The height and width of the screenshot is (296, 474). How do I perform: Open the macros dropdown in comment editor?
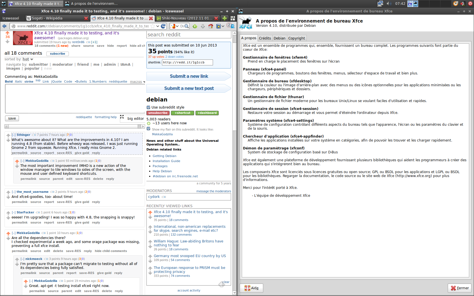137,81
